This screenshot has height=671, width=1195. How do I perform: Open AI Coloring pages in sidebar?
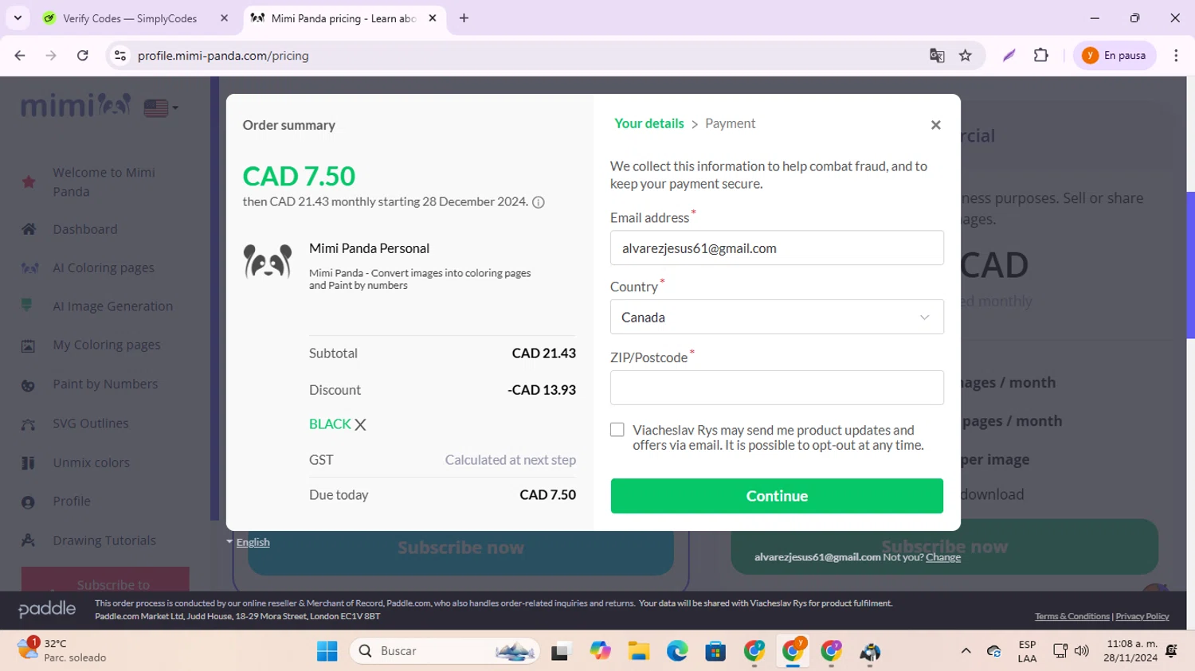click(104, 268)
